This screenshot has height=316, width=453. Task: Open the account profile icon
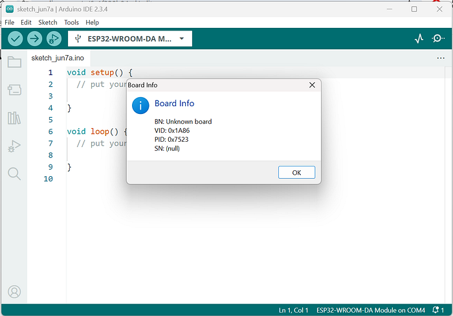pyautogui.click(x=14, y=291)
